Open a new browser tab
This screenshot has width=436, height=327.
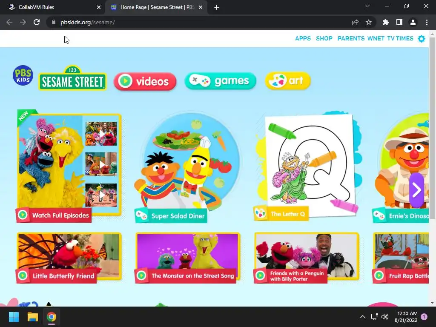(x=217, y=7)
